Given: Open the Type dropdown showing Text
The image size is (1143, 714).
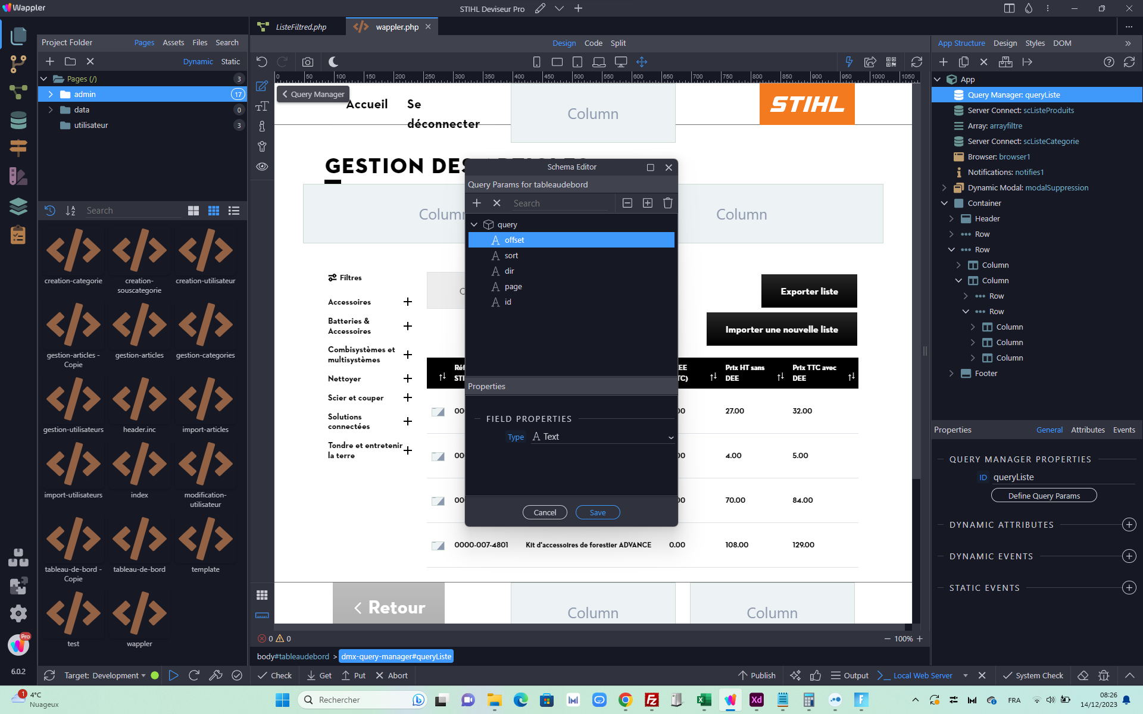Looking at the screenshot, I should [602, 437].
